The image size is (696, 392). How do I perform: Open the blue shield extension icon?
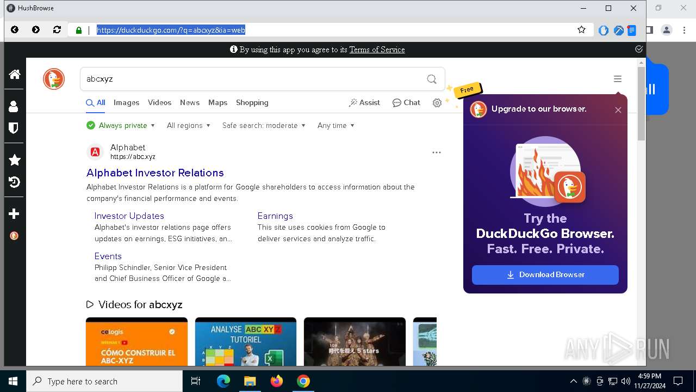tap(604, 30)
